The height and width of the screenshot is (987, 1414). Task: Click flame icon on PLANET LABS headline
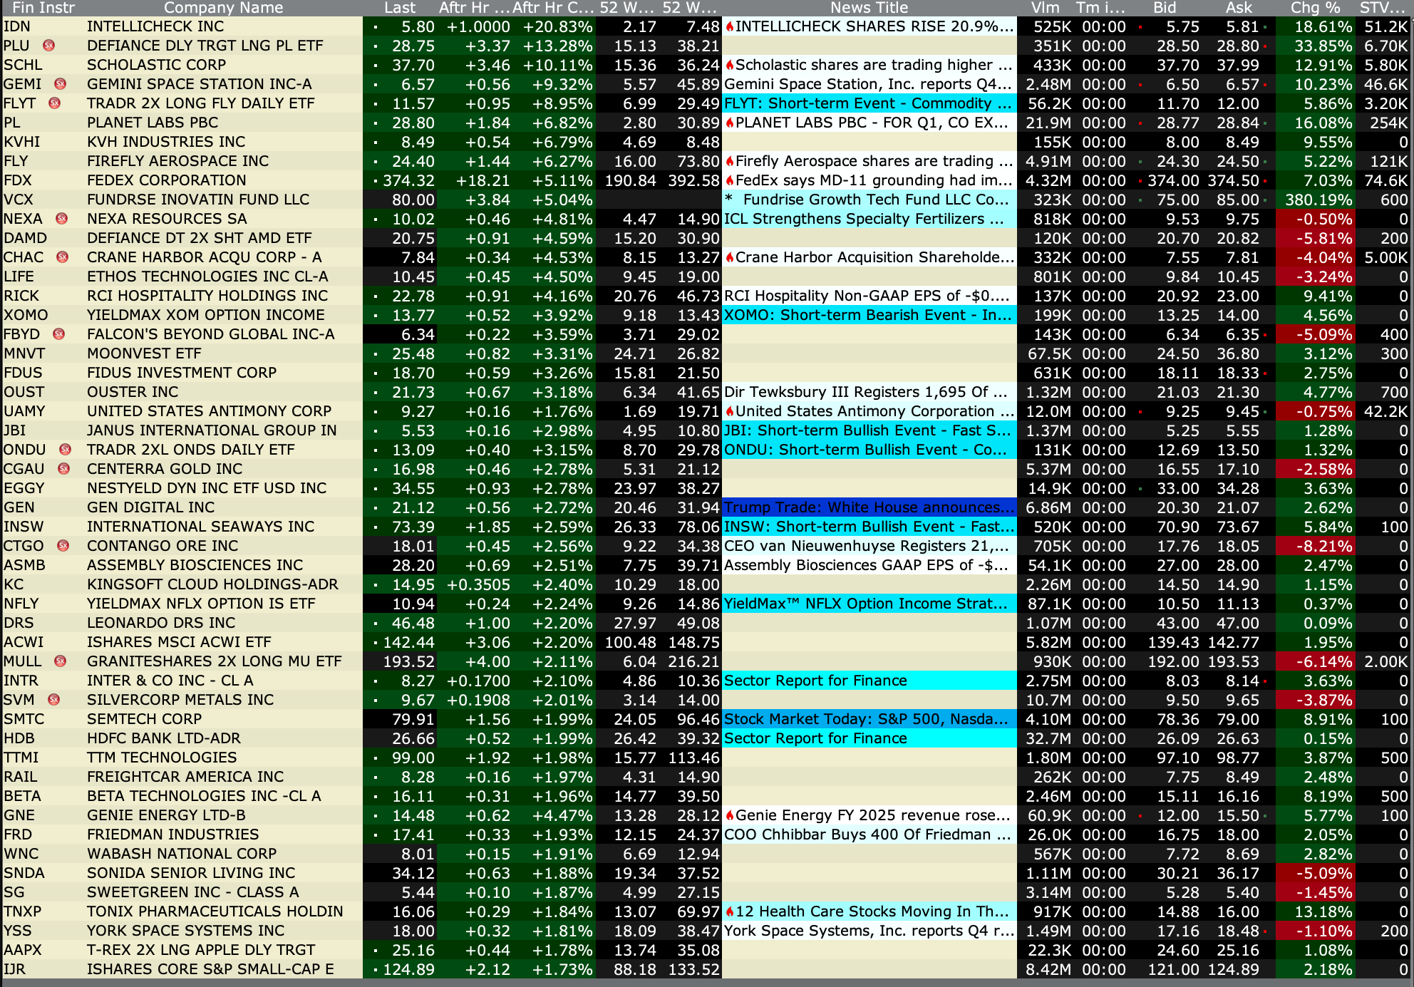[730, 123]
